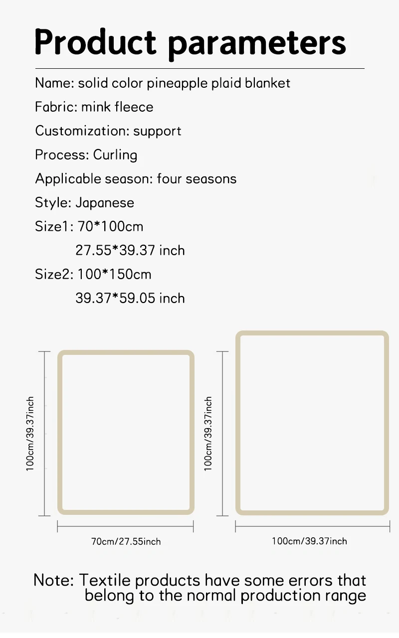399x638 pixels.
Task: Click the horizontal dimension line under small blanket
Action: point(126,526)
